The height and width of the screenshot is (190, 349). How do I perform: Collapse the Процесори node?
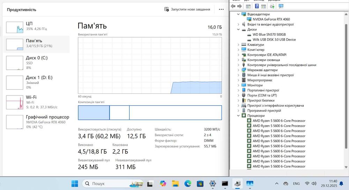238,116
